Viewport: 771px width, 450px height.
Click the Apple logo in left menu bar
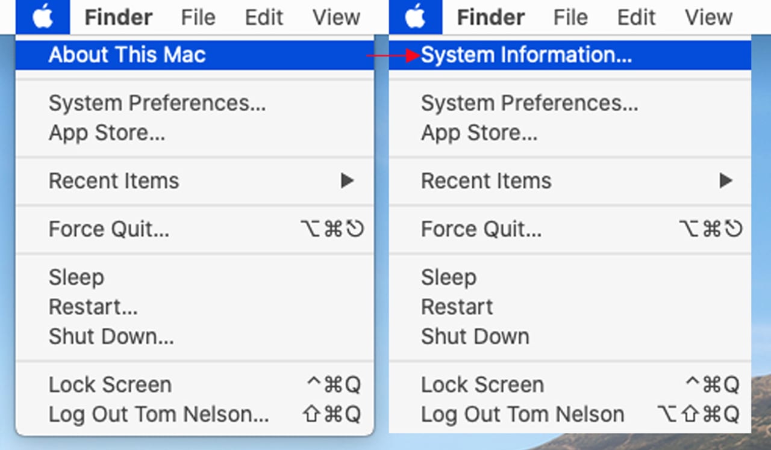[43, 17]
